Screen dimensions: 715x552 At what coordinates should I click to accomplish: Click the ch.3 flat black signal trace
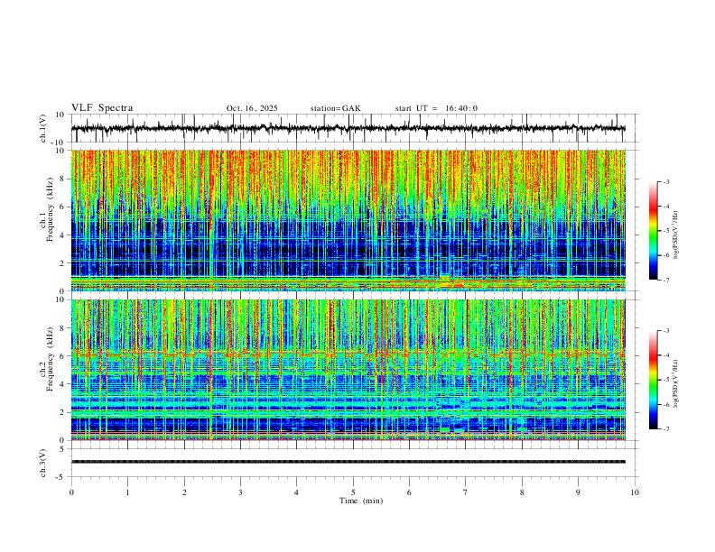click(348, 462)
